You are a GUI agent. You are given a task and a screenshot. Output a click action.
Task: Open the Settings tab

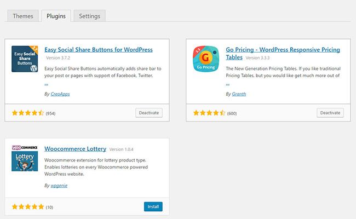pyautogui.click(x=89, y=16)
